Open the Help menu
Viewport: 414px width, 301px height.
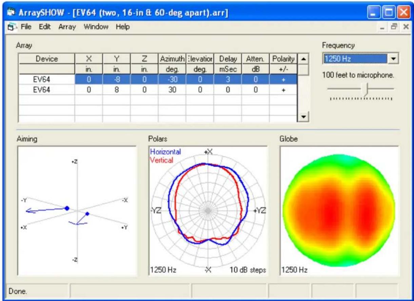(x=122, y=27)
